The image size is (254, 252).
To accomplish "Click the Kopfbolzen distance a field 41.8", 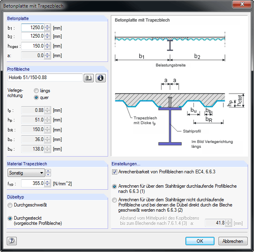I will pyautogui.click(x=215, y=223).
